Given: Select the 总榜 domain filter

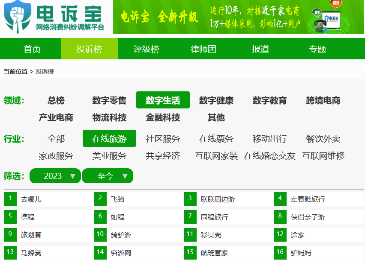Looking at the screenshot, I should [56, 101].
